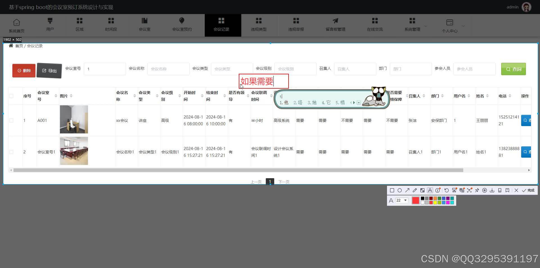Open the 会议室预约 menu item
The width and height of the screenshot is (540, 268).
coord(182,25)
